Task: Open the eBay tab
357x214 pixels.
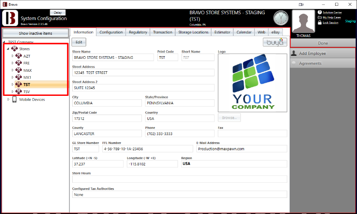Action: tap(275, 32)
